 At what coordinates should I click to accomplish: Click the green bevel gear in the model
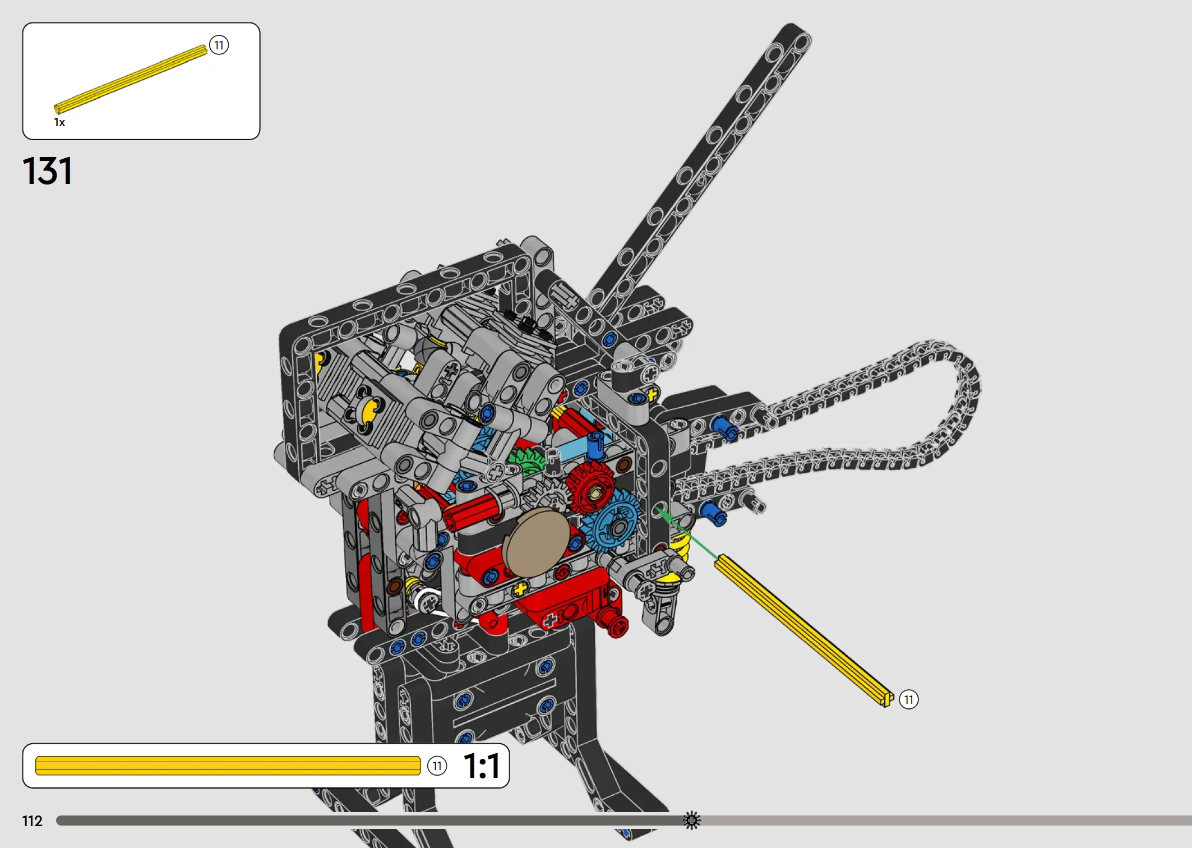(x=527, y=461)
